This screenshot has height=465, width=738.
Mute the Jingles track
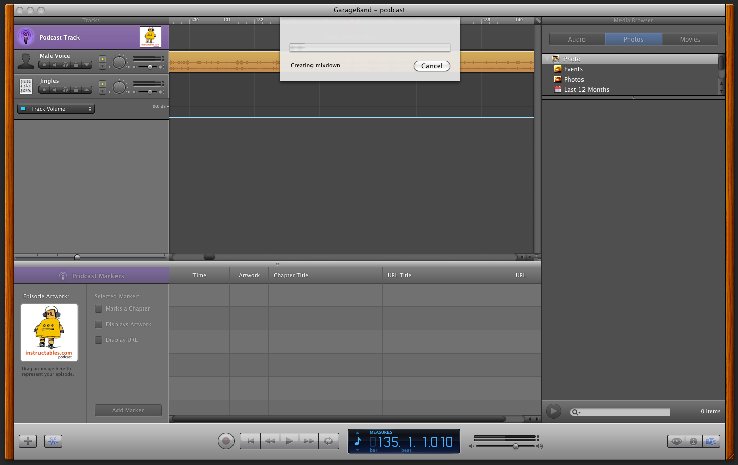pos(55,90)
